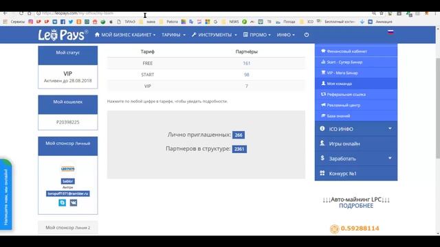Open the Погода bookmark
Image resolution: width=440 pixels, height=247 pixels.
coord(285,21)
